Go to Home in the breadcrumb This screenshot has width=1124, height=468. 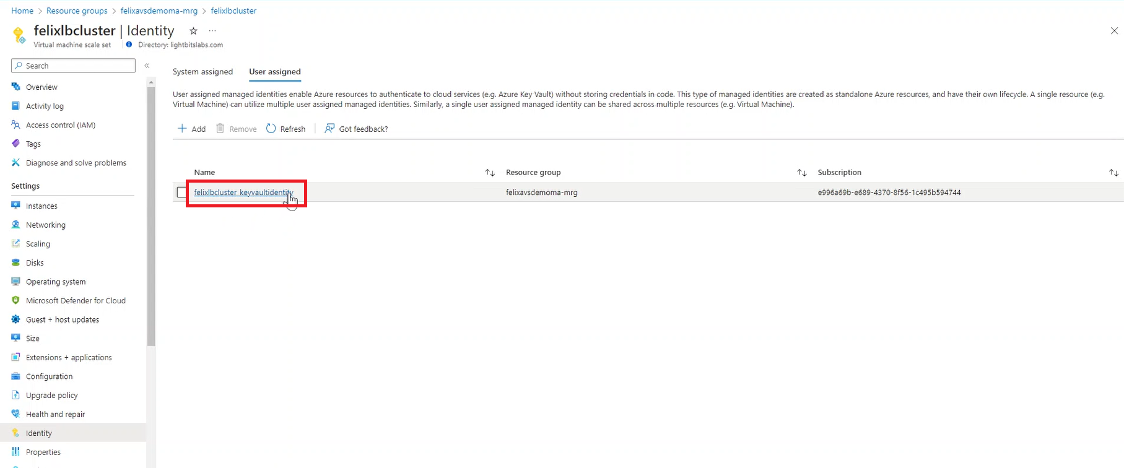pyautogui.click(x=22, y=11)
